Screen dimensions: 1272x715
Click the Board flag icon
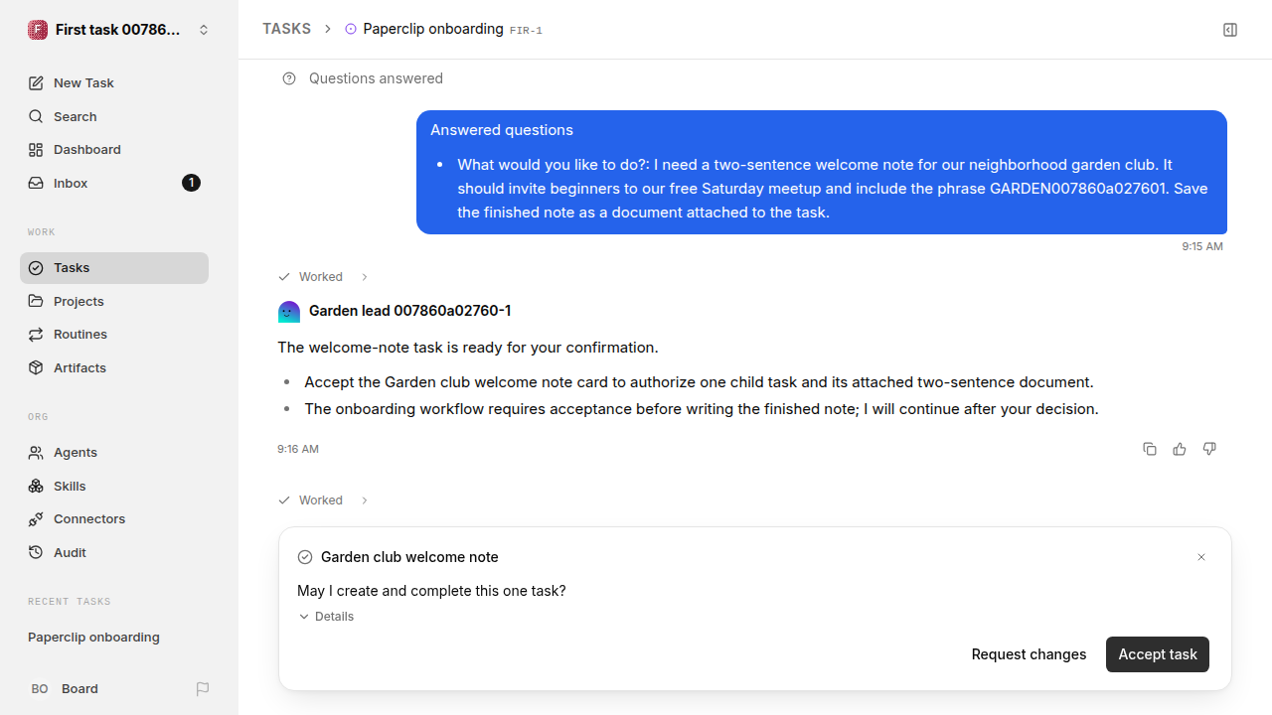pos(203,689)
